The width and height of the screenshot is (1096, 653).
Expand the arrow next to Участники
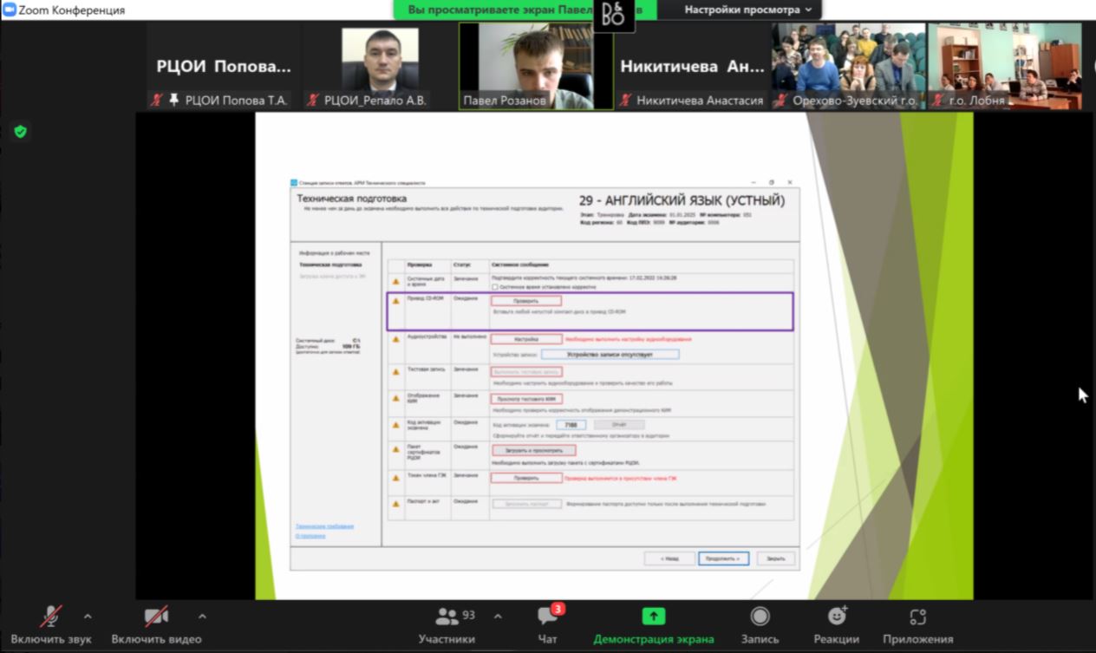(498, 617)
